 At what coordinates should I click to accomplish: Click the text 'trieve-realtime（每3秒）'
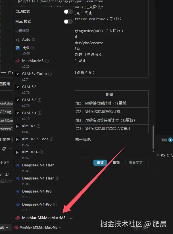99,19
